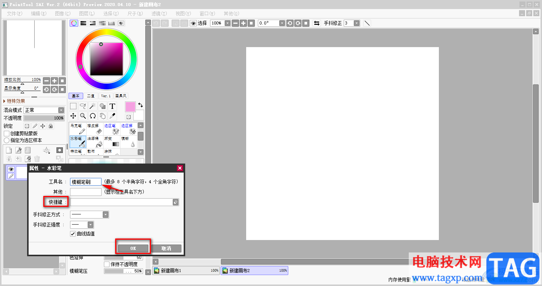Adjust the 不透明度 opacity slider
The height and width of the screenshot is (286, 542).
tap(44, 118)
